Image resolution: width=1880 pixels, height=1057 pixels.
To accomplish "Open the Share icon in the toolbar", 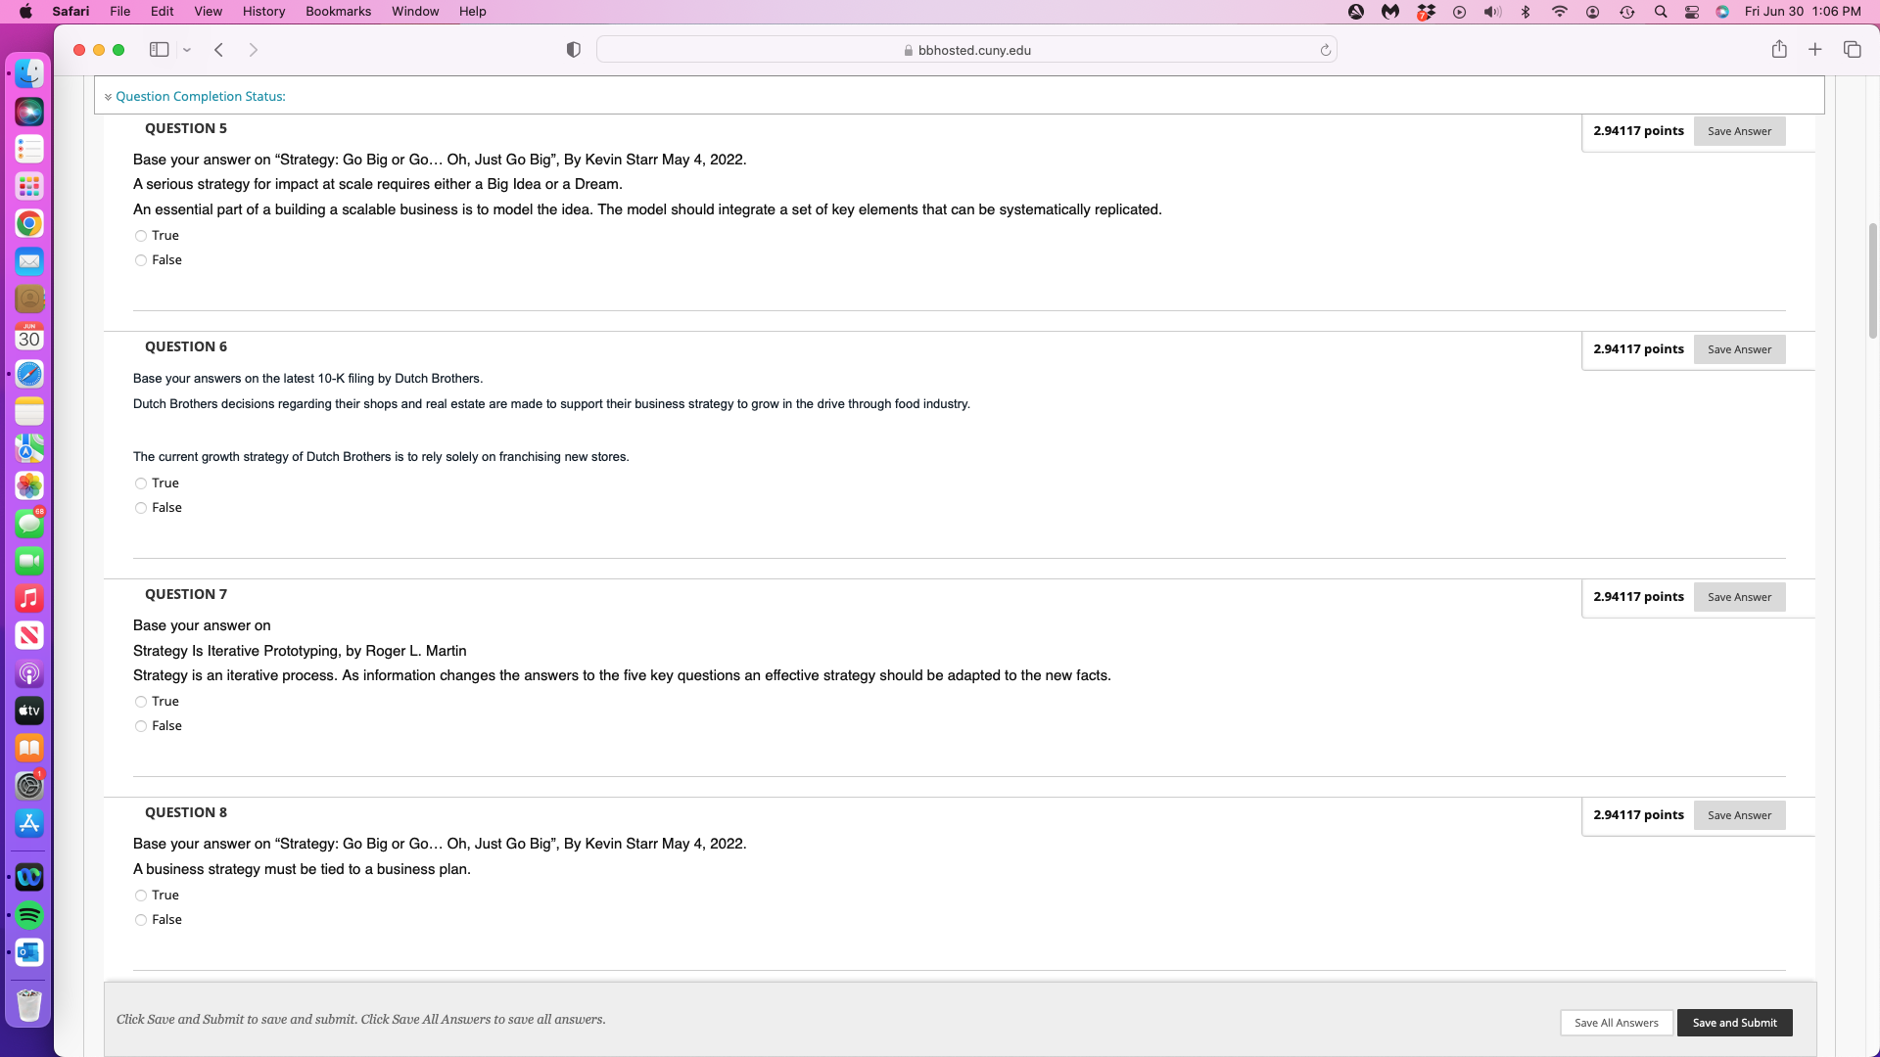I will [x=1779, y=50].
